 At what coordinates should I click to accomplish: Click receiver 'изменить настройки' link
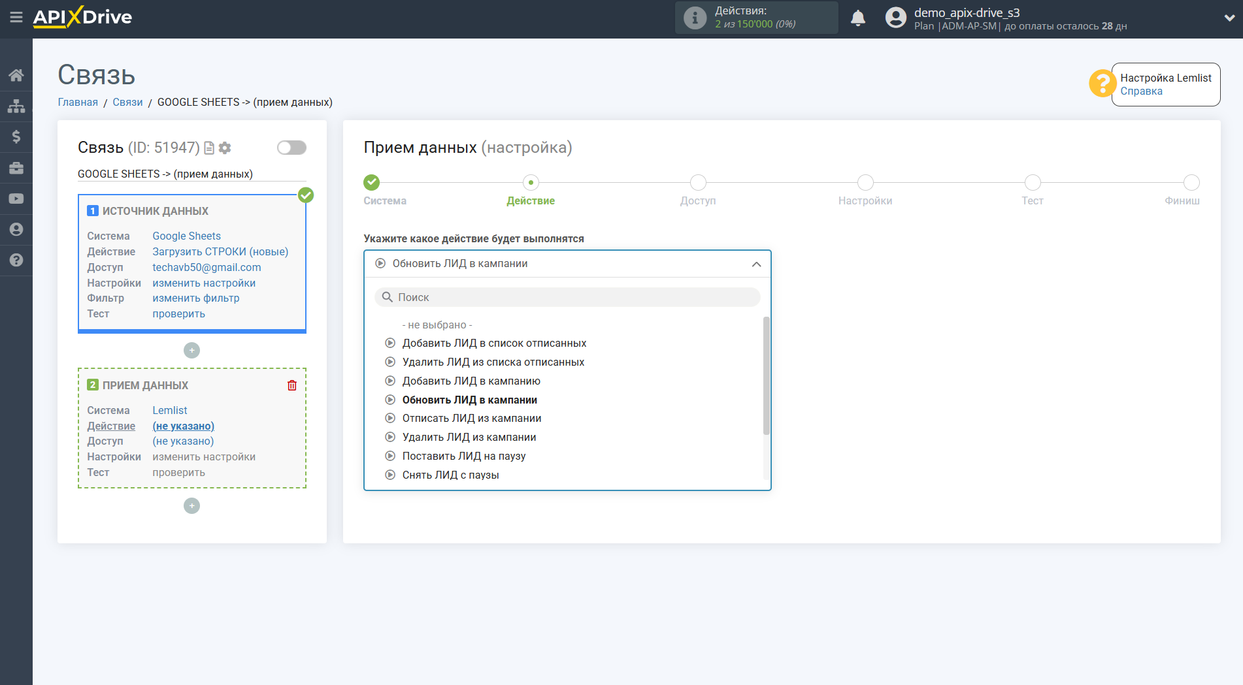pyautogui.click(x=204, y=457)
